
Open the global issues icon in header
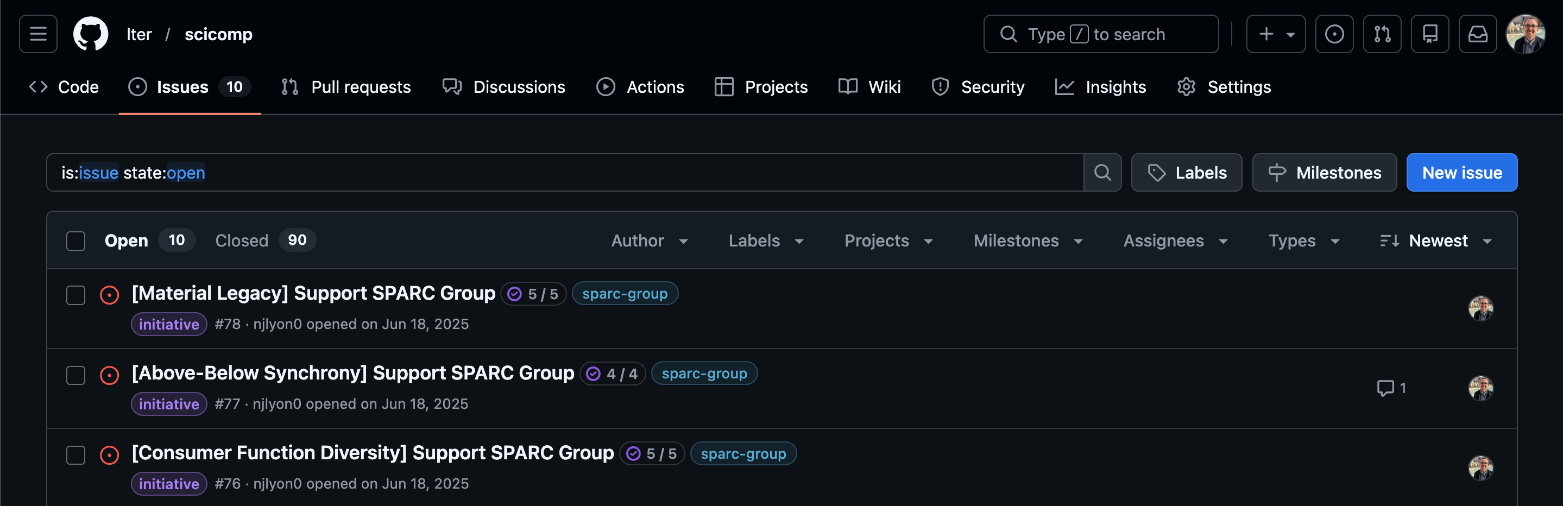point(1334,34)
